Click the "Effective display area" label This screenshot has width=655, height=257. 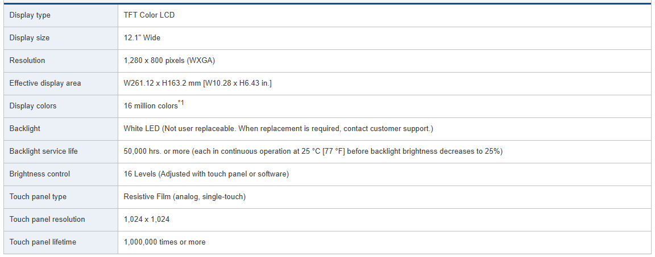click(x=45, y=83)
